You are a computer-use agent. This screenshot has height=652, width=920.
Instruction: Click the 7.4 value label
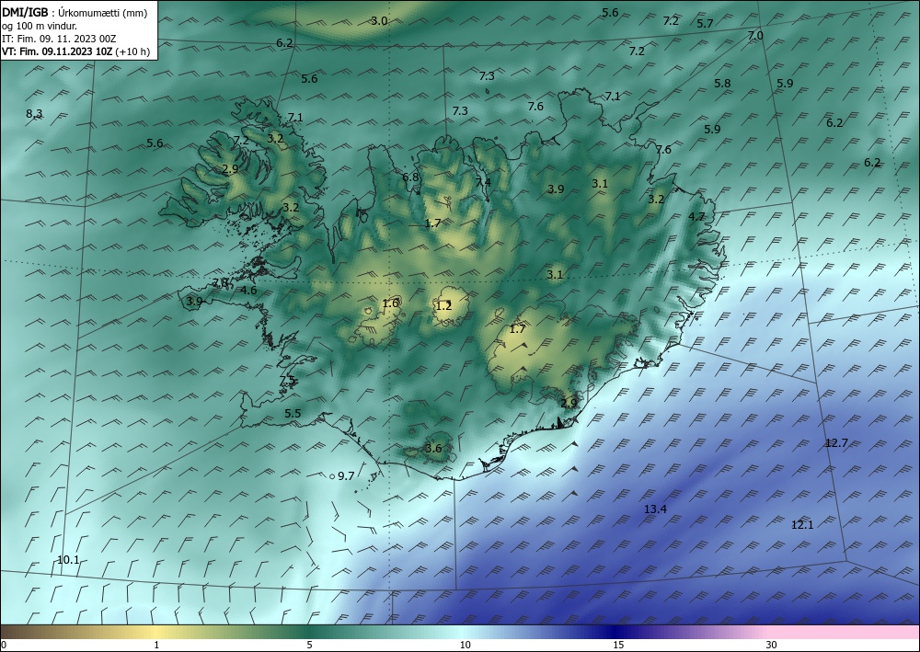pyautogui.click(x=483, y=183)
